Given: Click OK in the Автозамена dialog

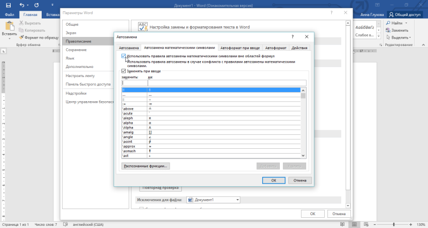Looking at the screenshot, I should tap(273, 180).
